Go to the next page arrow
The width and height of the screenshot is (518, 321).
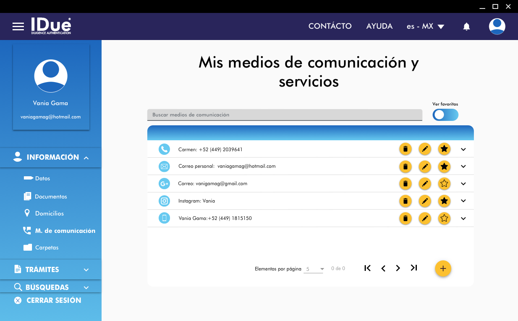398,268
